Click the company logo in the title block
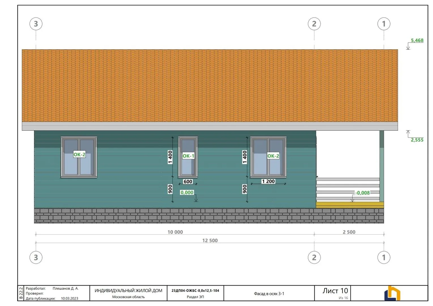The height and width of the screenshot is (306, 433). [392, 293]
